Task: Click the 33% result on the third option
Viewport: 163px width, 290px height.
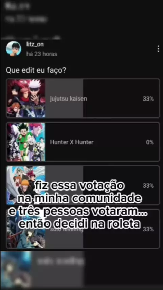Action: [x=148, y=186]
